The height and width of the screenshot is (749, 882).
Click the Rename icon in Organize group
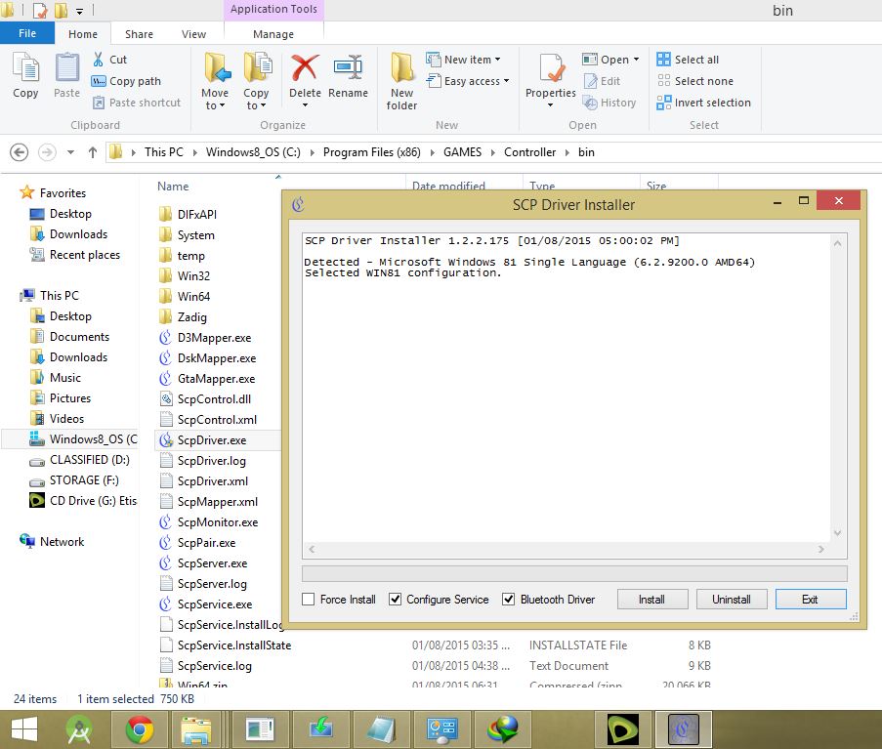[348, 68]
